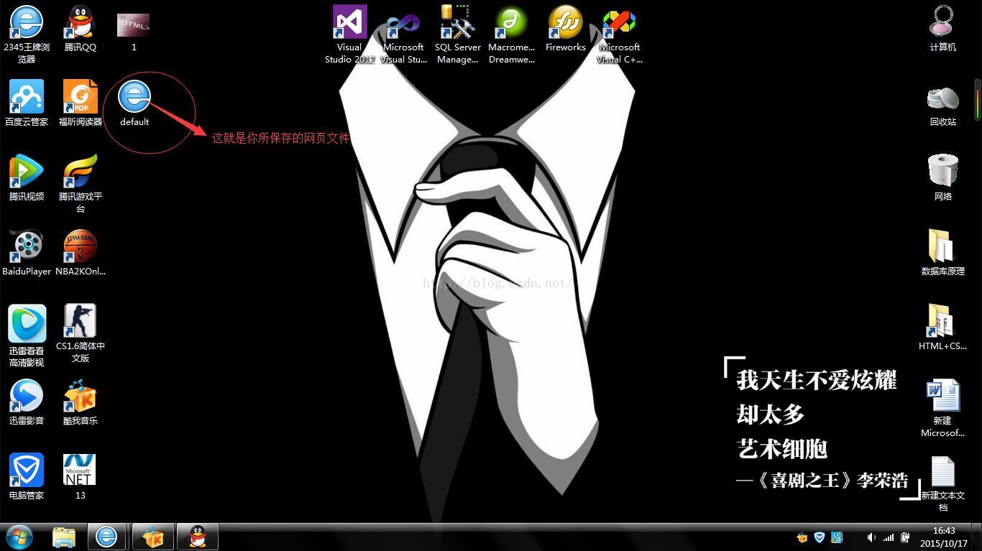Viewport: 982px width, 551px height.
Task: Click the 'Visual Studio 2012' label text
Action: coord(349,53)
